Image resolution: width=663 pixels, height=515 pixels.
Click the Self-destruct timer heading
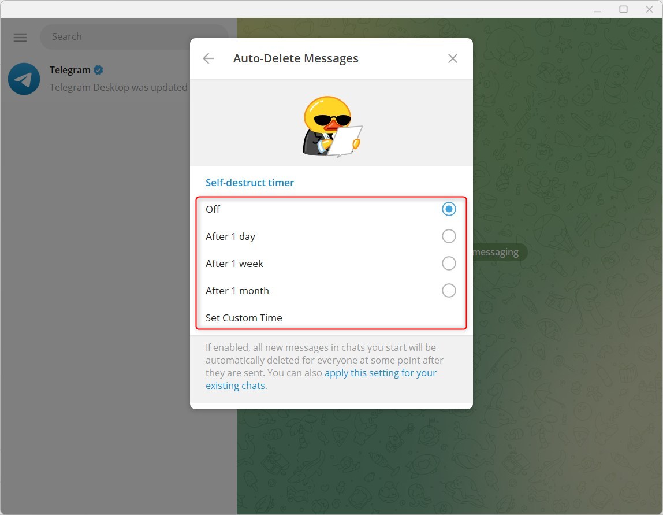click(249, 183)
